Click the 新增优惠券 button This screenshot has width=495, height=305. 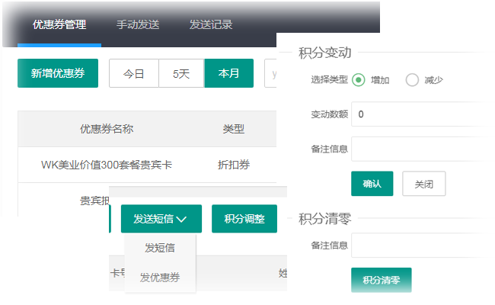coord(58,74)
